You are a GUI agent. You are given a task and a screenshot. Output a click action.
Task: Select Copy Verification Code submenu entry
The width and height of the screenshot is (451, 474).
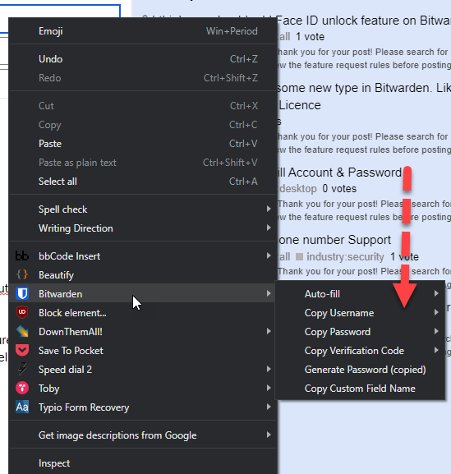click(360, 350)
